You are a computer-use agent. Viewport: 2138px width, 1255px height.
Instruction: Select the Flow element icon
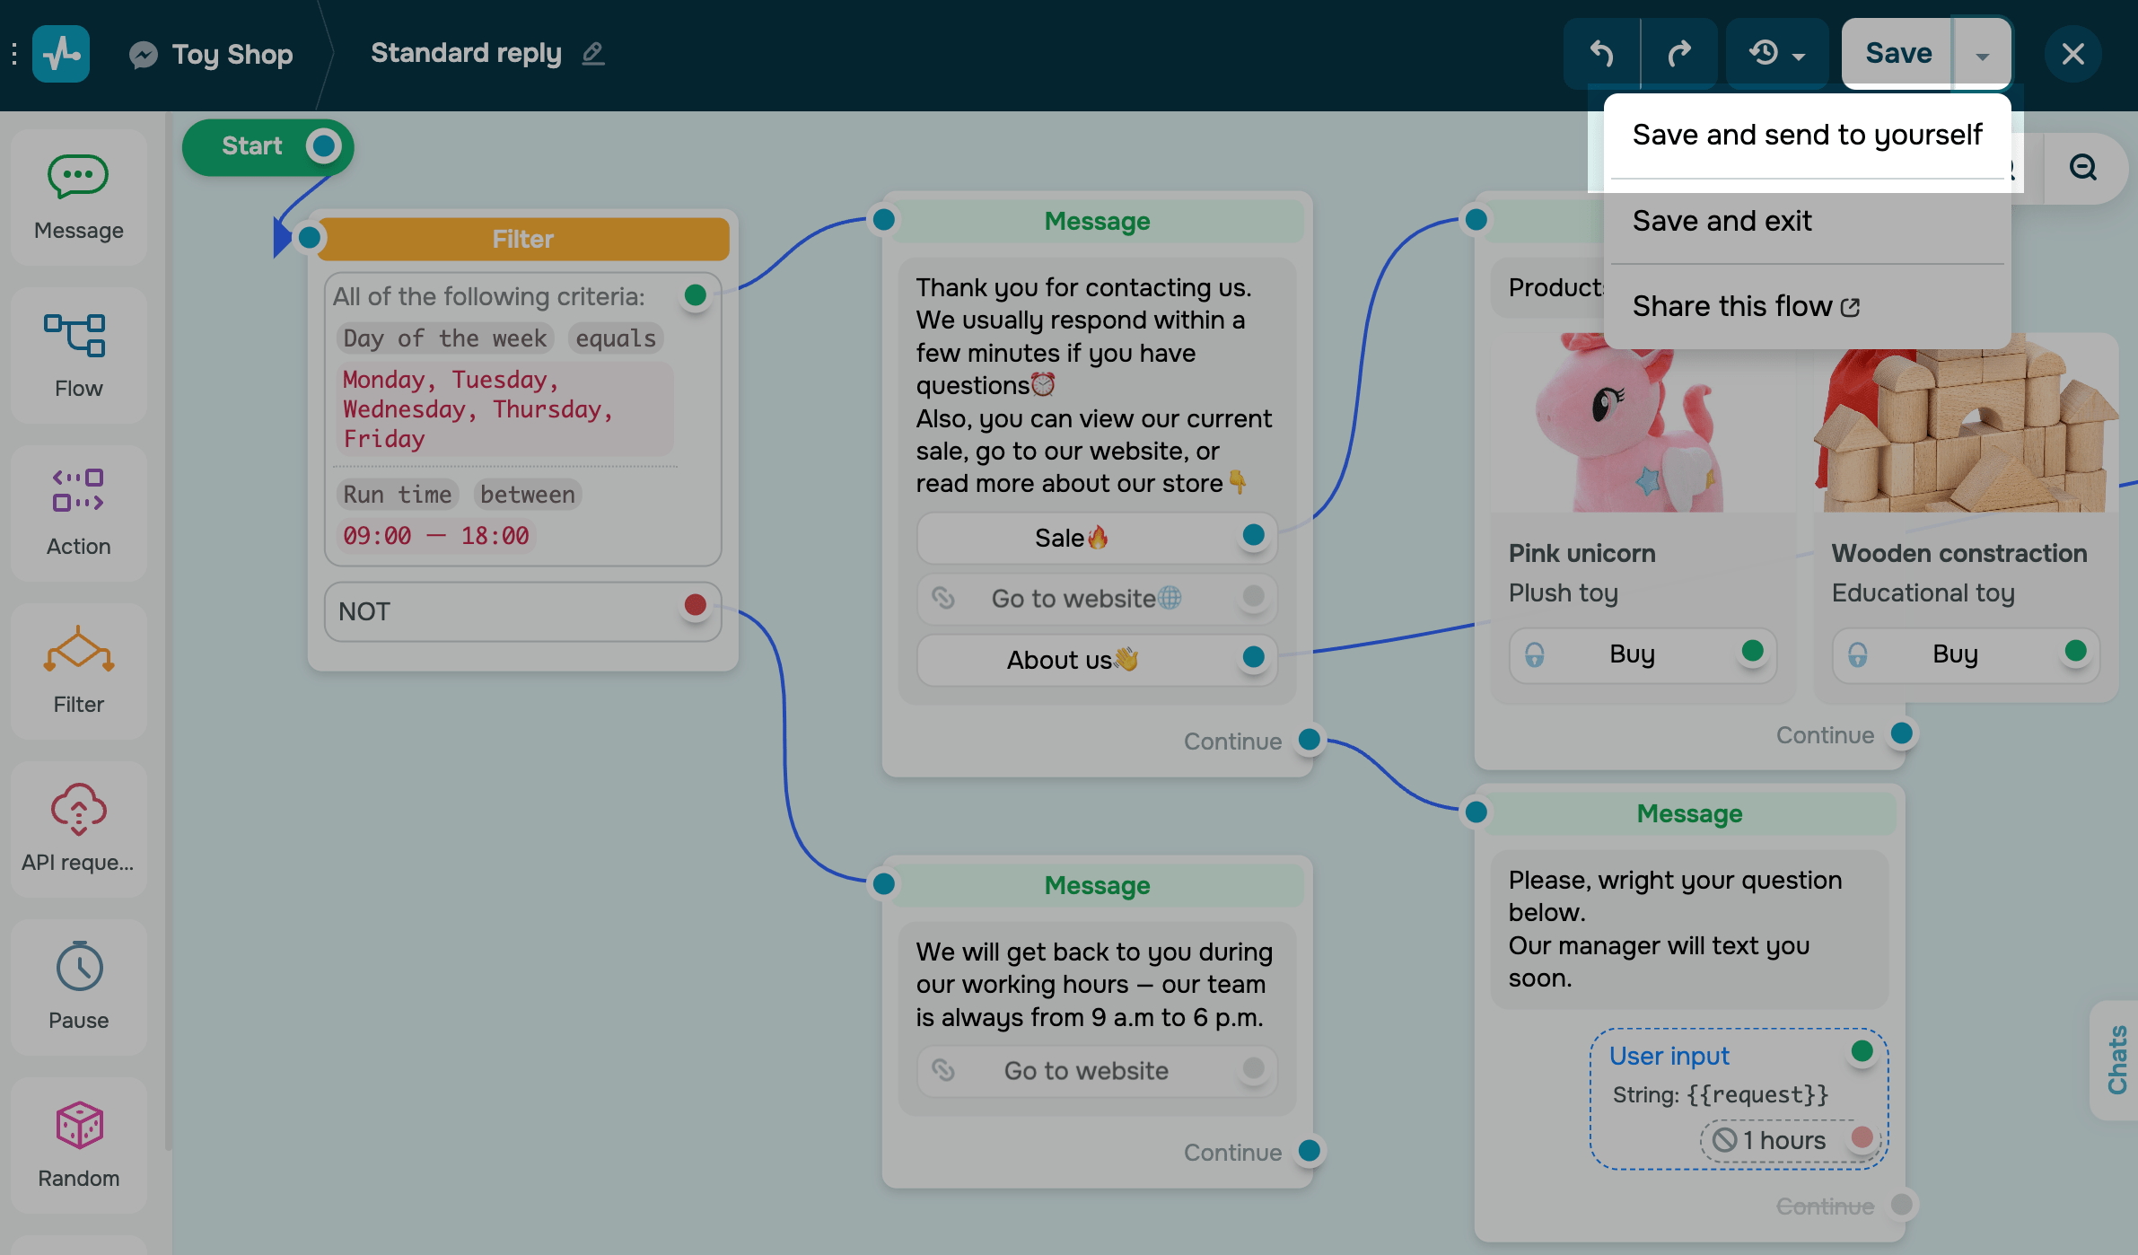tap(75, 336)
